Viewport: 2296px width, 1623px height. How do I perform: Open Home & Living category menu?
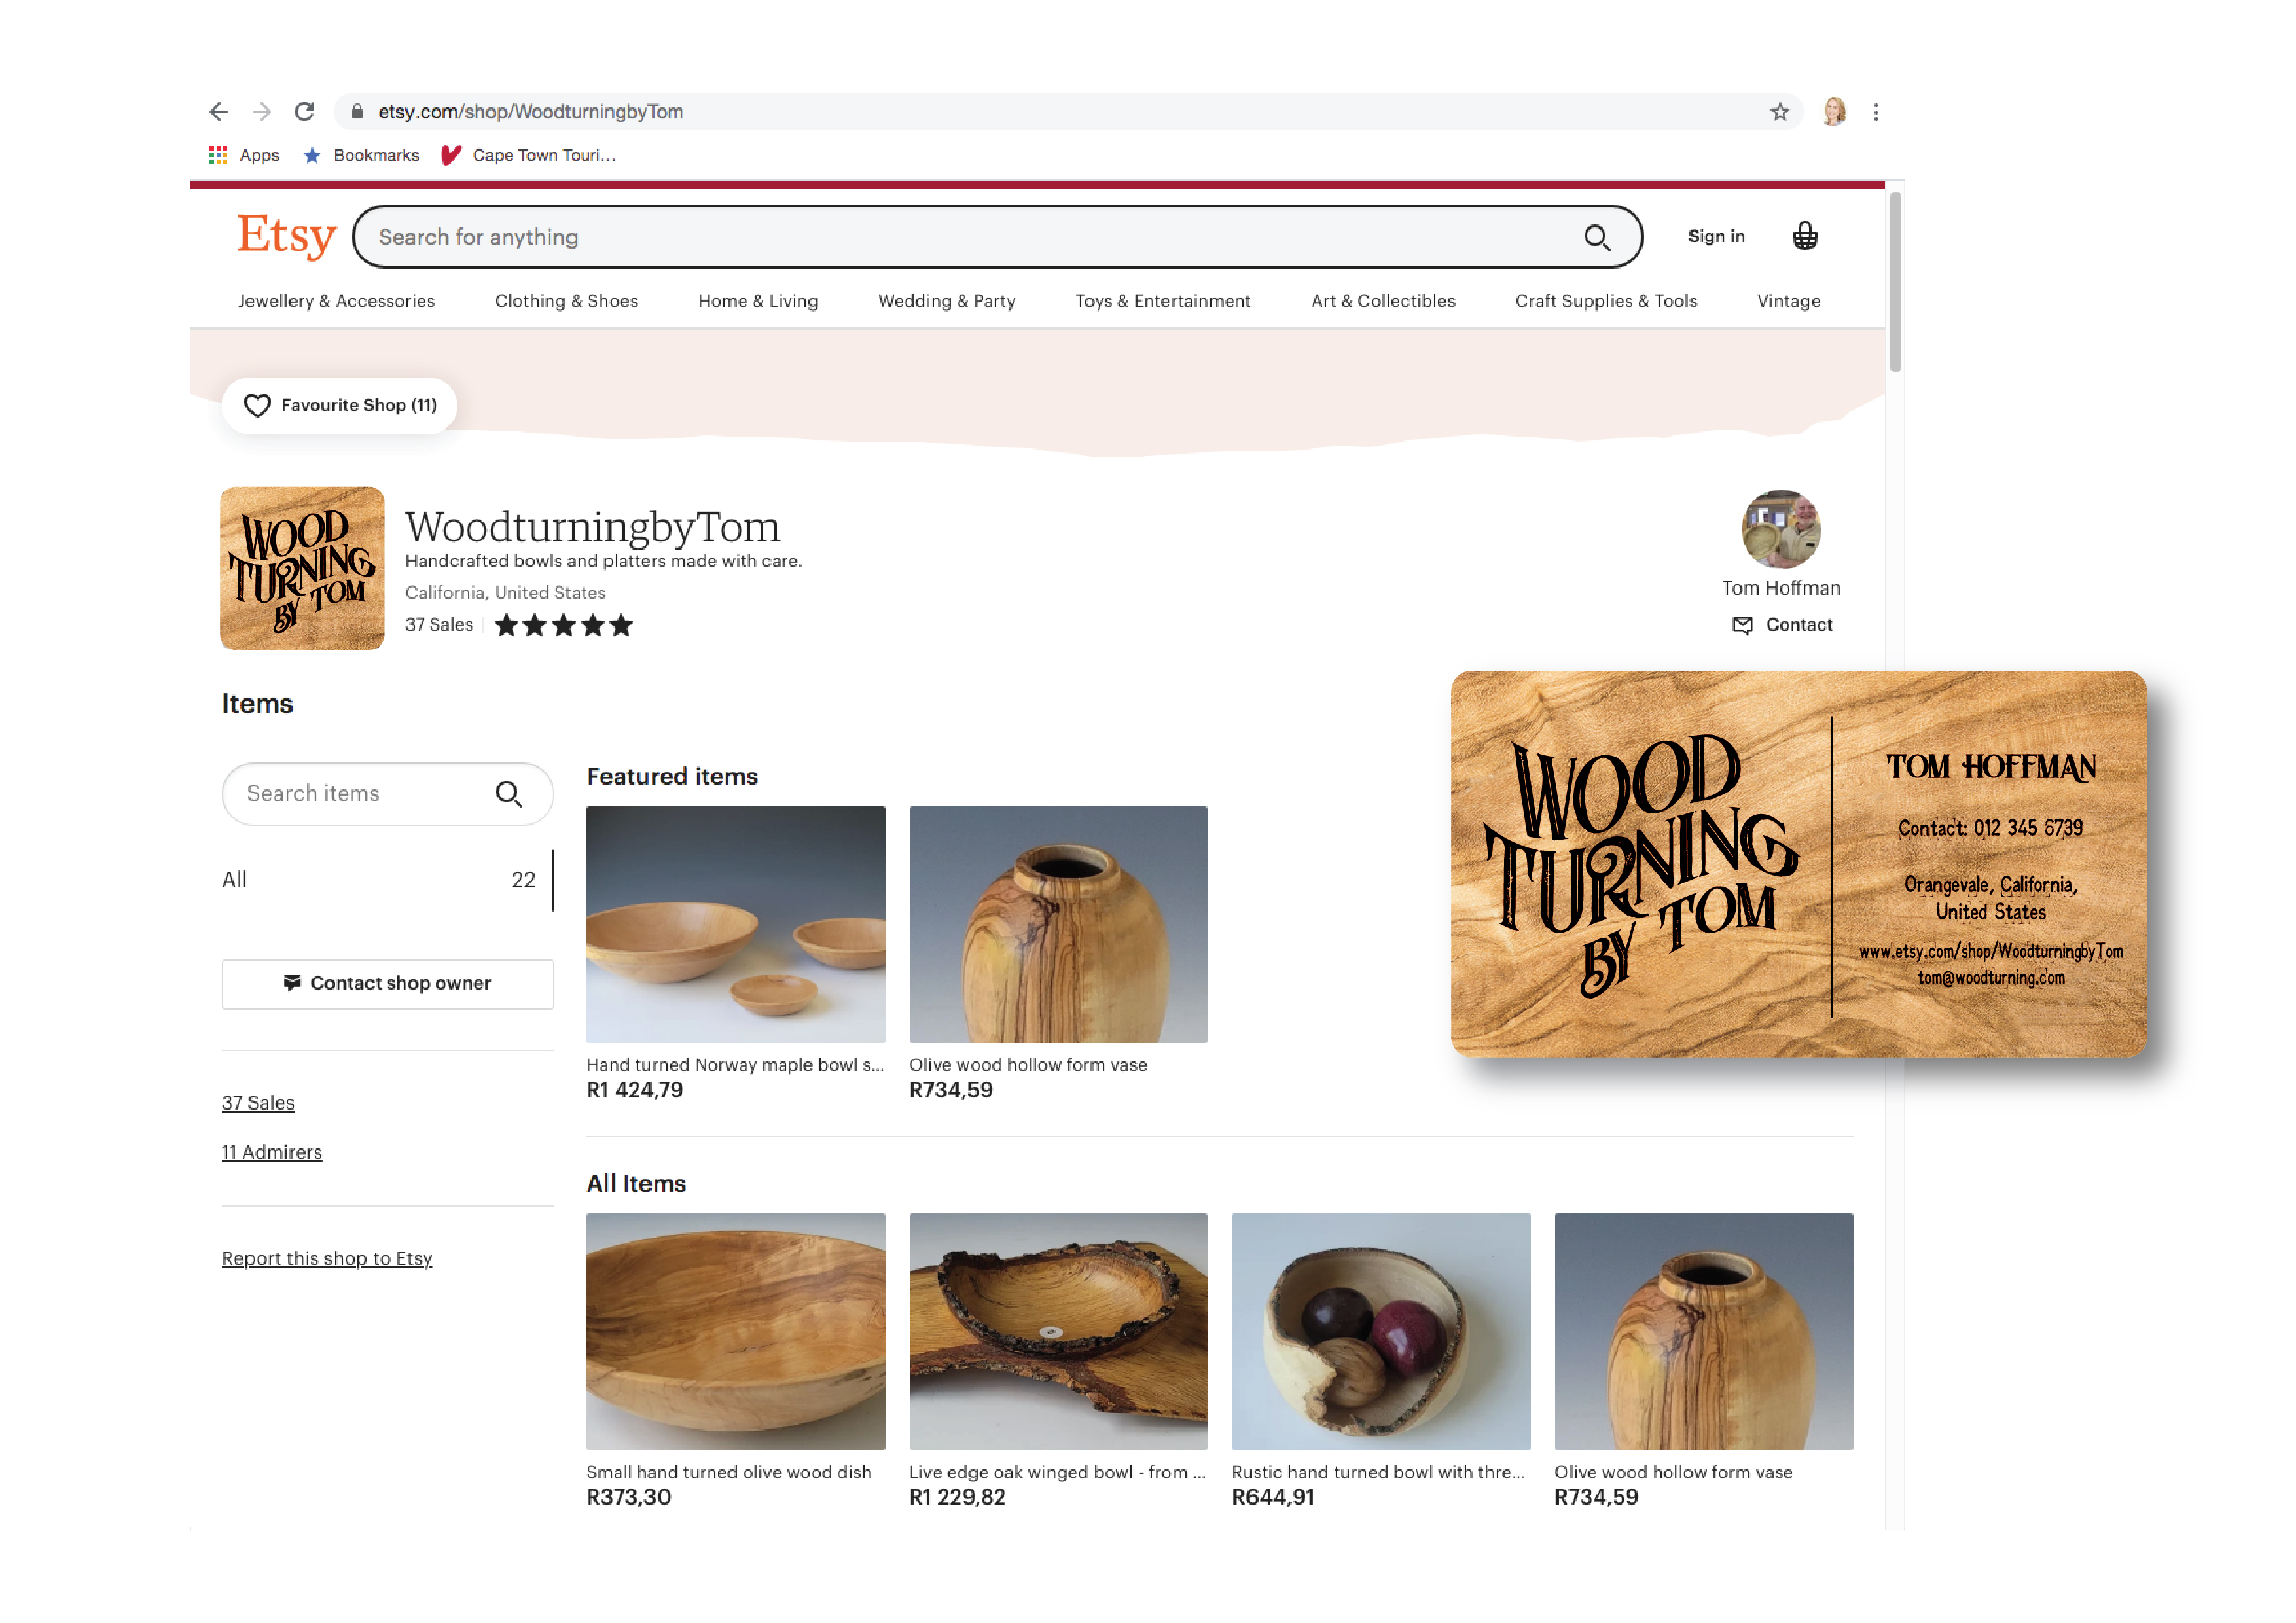click(757, 301)
